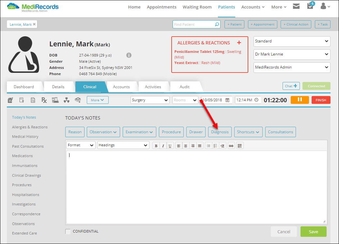Open the radiology imaging request icon
The width and height of the screenshot is (339, 244).
coord(67,100)
